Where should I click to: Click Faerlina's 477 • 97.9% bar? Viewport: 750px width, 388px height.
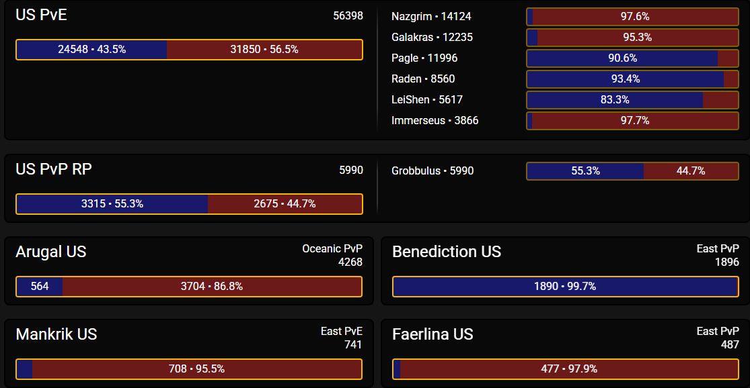(566, 369)
